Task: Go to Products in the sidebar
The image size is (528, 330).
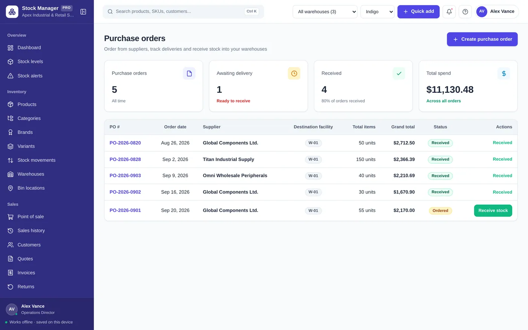Action: coord(47,104)
